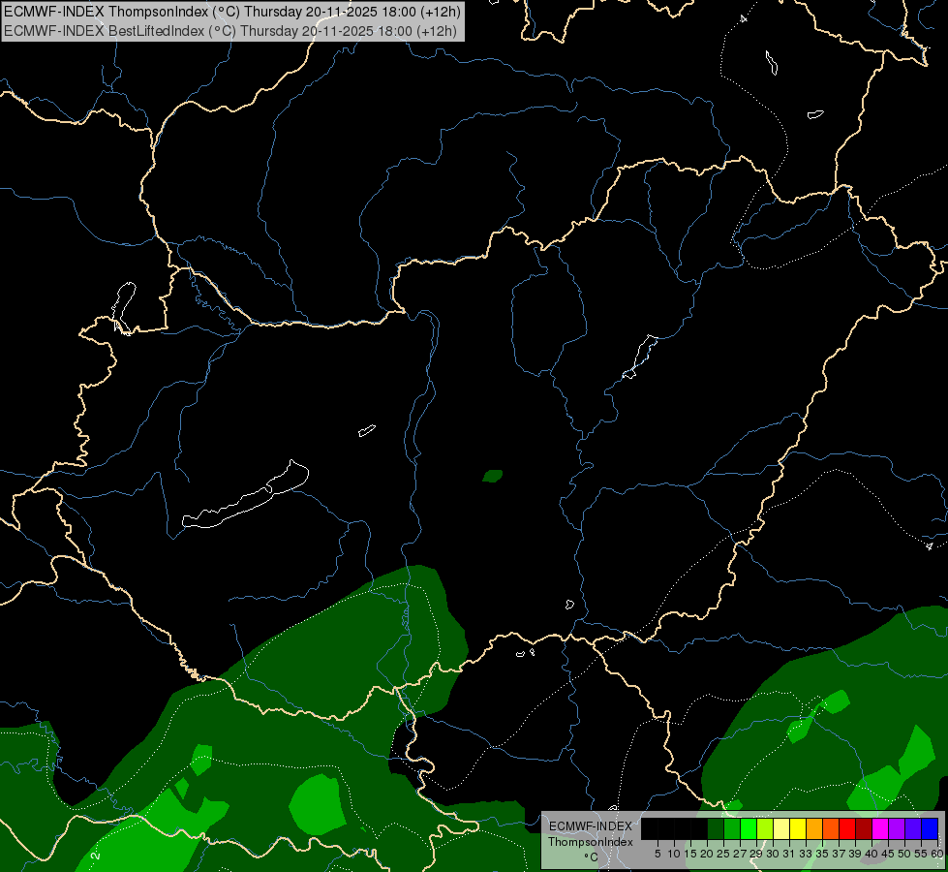Click the small isolated green patch mid-map
This screenshot has height=872, width=948.
pyautogui.click(x=493, y=477)
